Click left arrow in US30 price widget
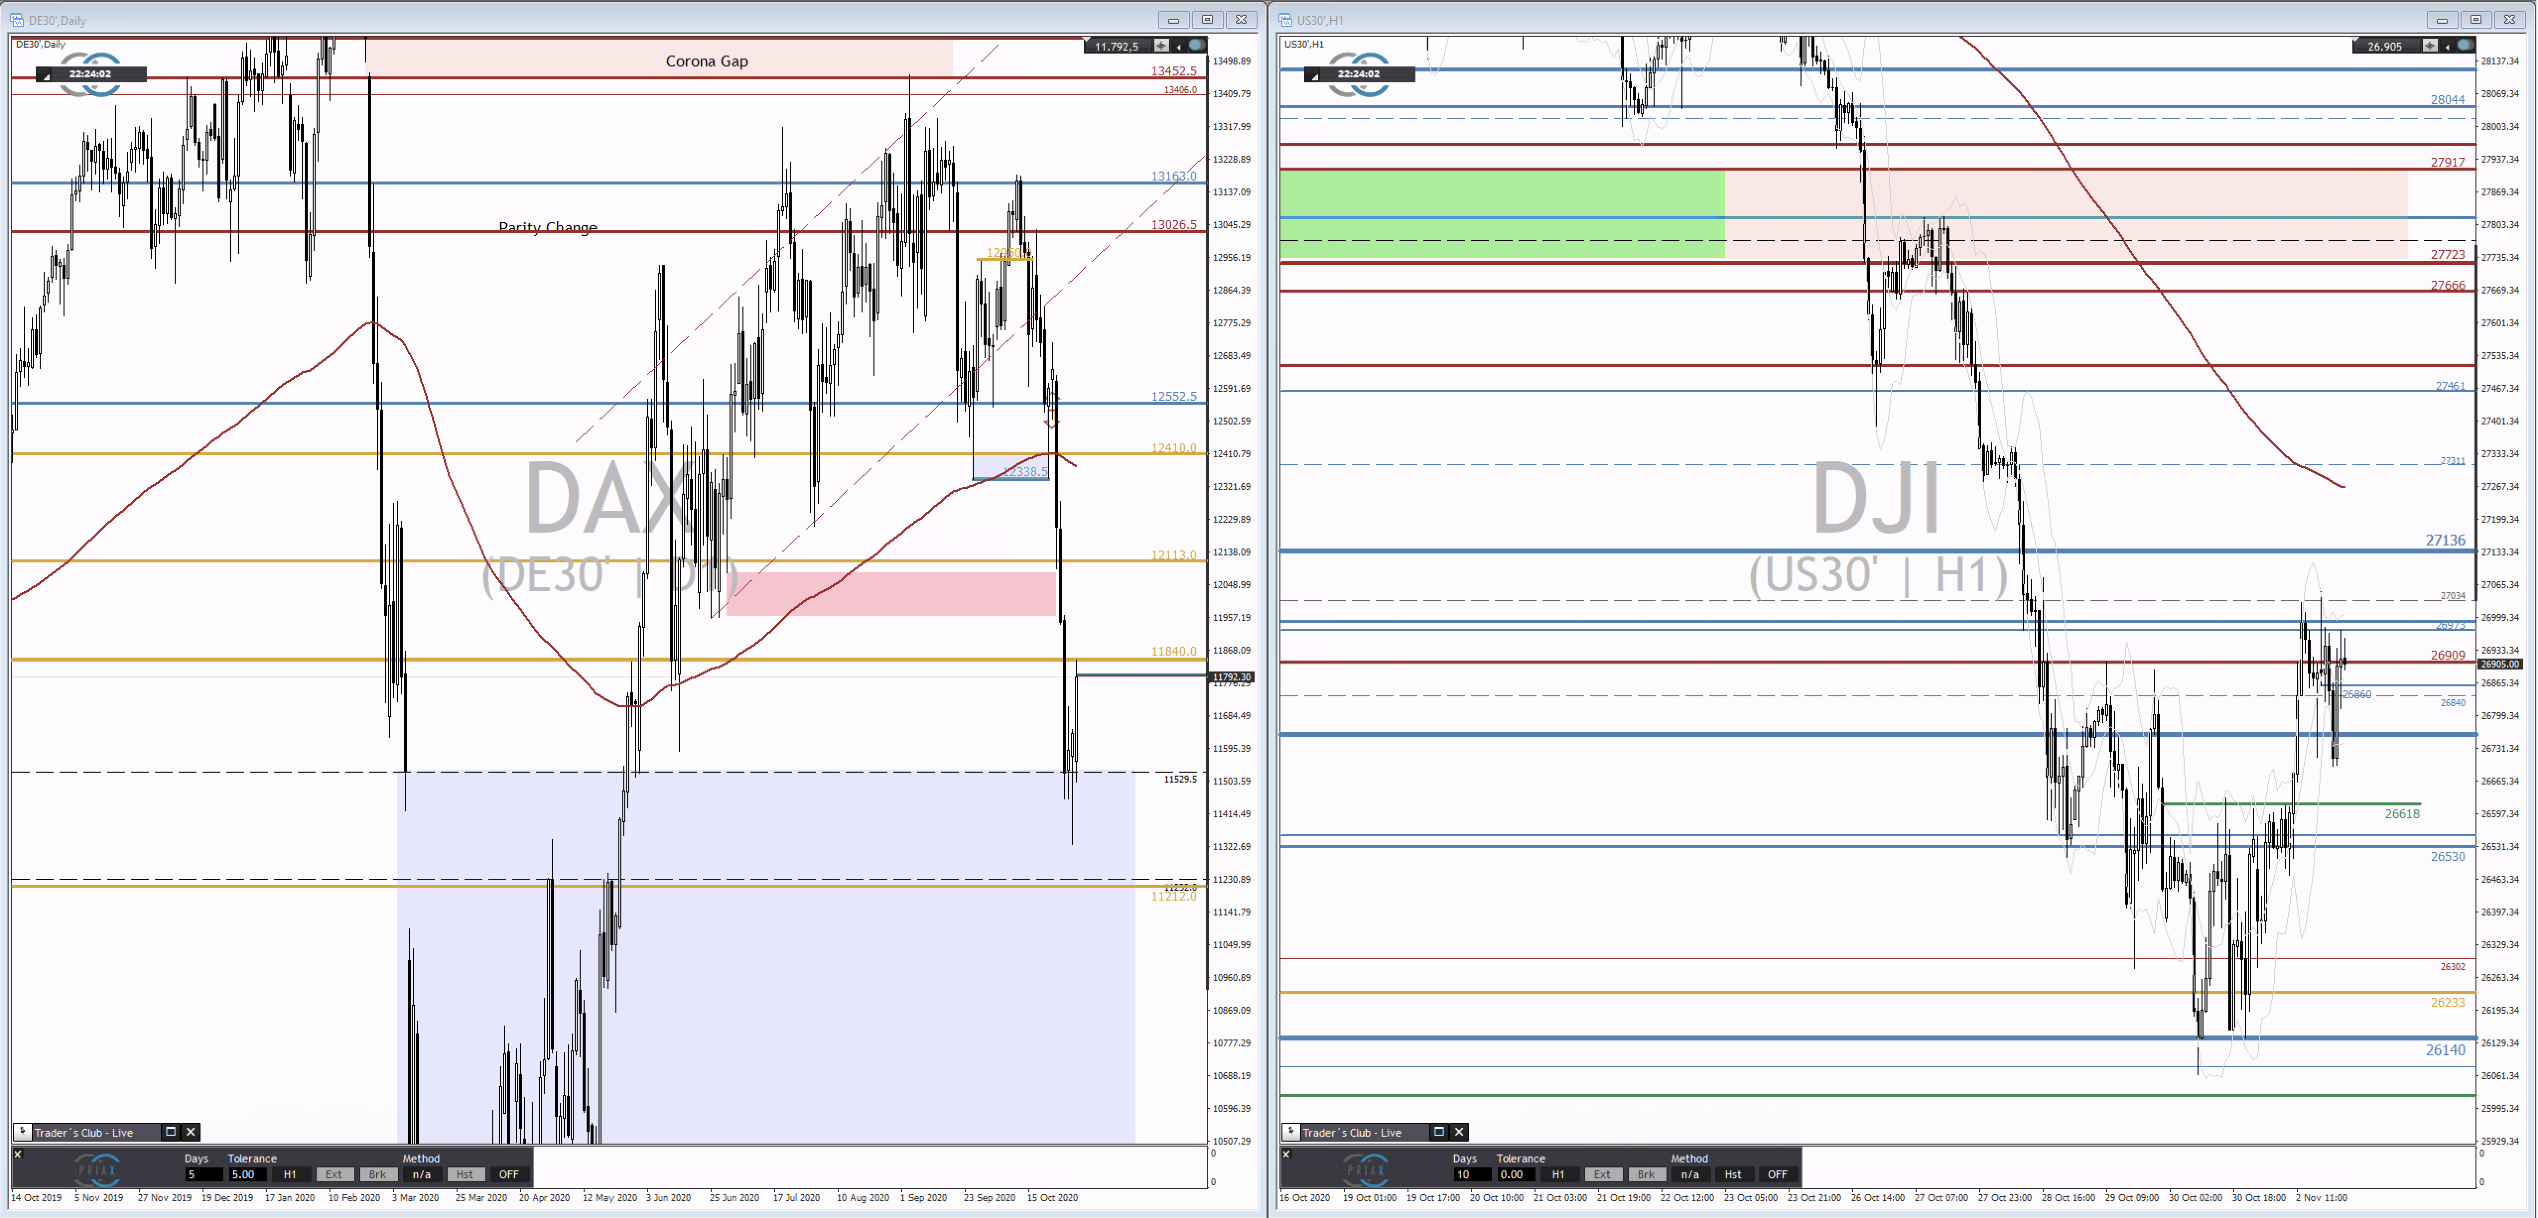Image resolution: width=2538 pixels, height=1218 pixels. 2447,46
